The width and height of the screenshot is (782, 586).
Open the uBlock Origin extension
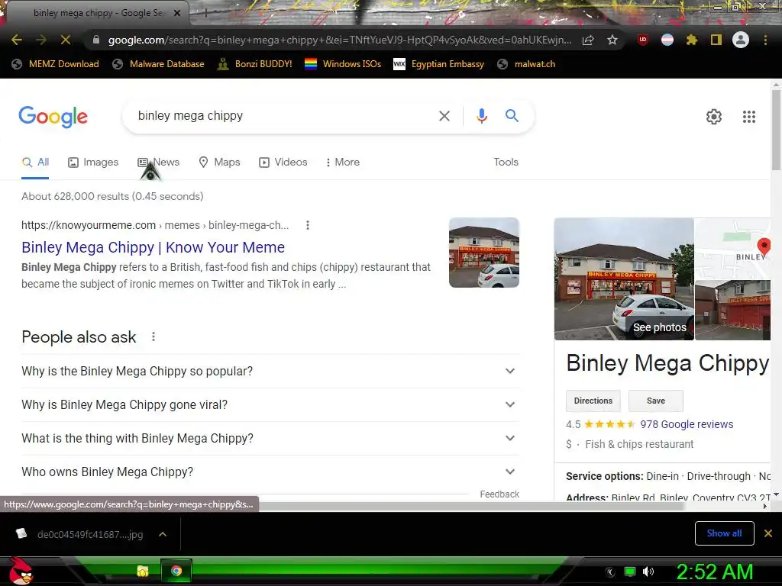tap(643, 40)
